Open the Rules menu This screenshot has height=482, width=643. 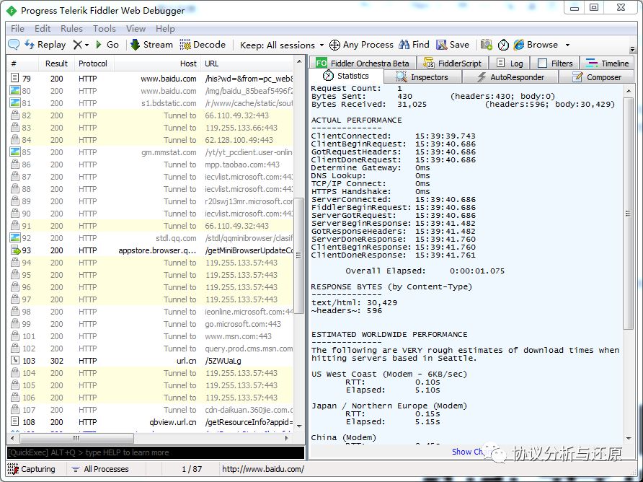pos(71,29)
